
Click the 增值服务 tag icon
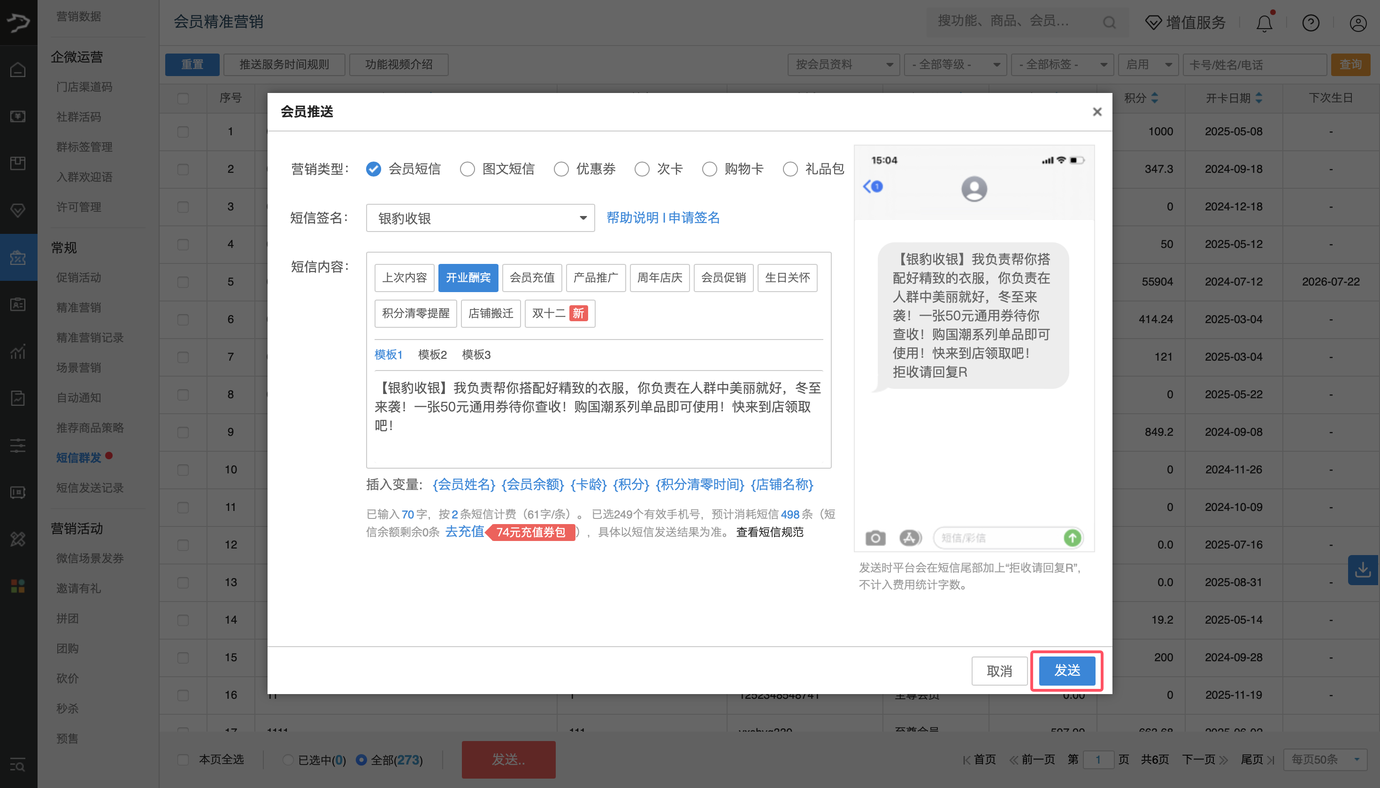tap(1153, 22)
